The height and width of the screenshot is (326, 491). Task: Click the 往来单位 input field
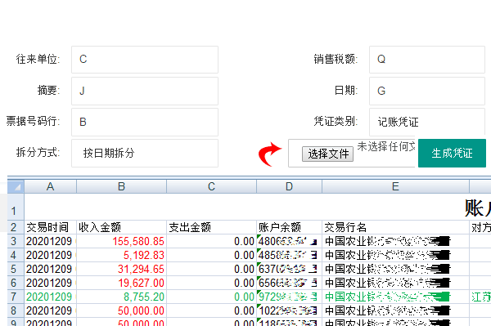[145, 60]
